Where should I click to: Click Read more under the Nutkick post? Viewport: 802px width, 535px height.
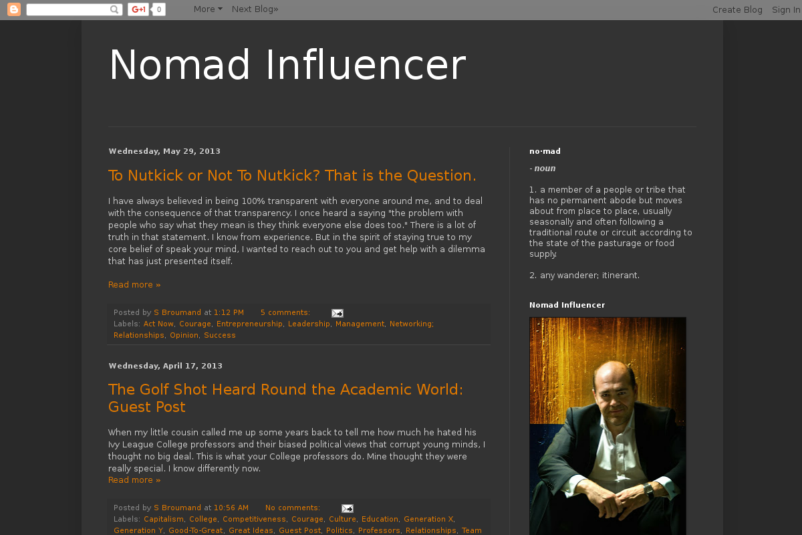[x=134, y=285]
